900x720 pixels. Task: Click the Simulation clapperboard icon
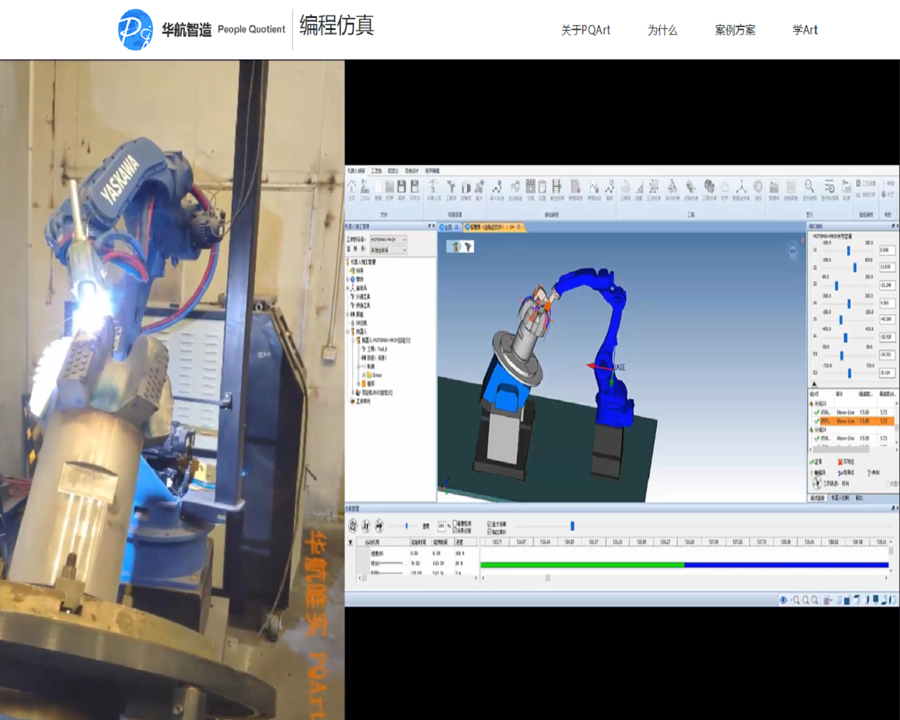[530, 187]
